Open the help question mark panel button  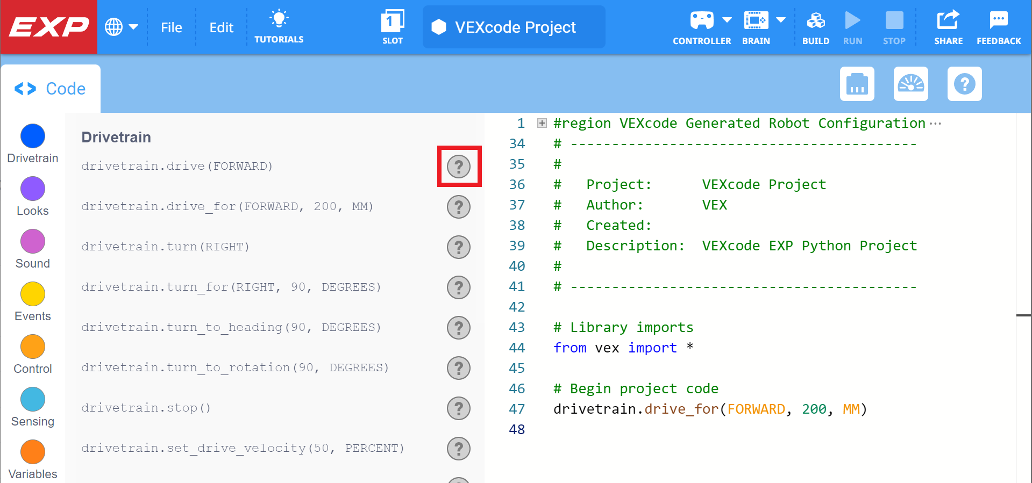(x=964, y=84)
